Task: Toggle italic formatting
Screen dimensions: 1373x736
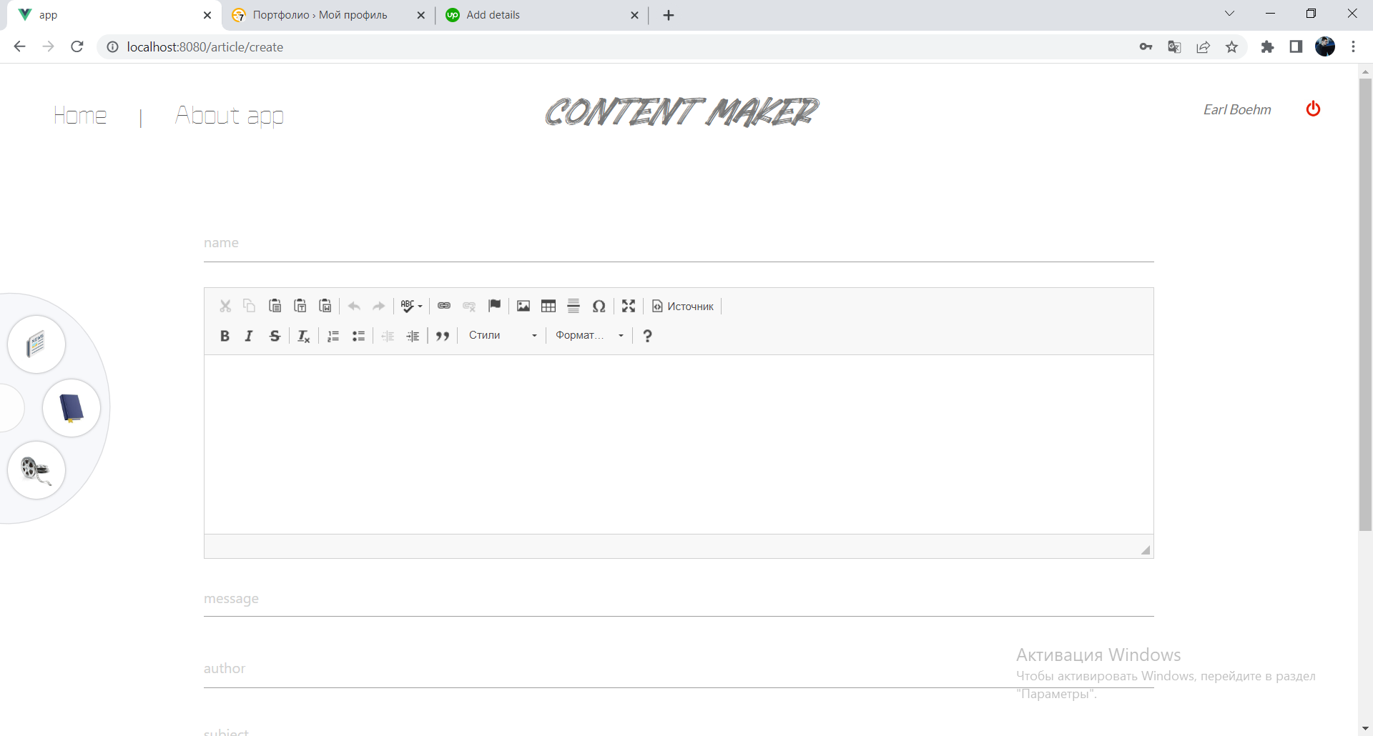Action: 249,336
